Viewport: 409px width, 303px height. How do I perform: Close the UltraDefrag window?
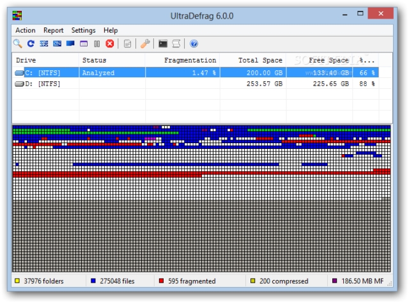[x=381, y=13]
